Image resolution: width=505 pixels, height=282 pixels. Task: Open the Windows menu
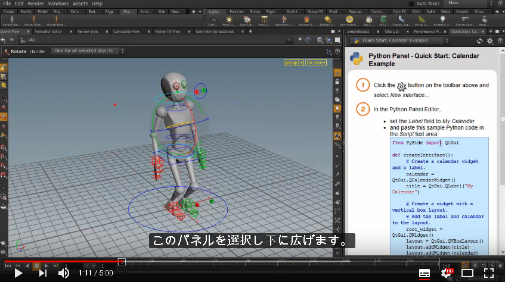pyautogui.click(x=58, y=4)
